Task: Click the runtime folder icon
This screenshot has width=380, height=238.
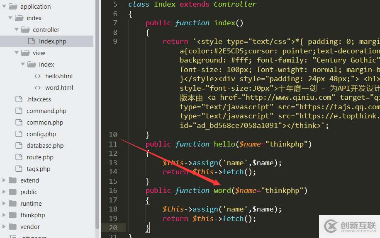Action: pyautogui.click(x=12, y=203)
